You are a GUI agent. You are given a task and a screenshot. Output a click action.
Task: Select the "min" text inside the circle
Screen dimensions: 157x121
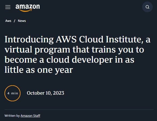15,93
